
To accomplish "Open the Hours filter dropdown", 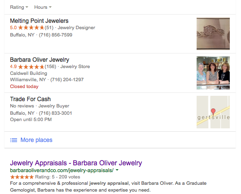I will (x=43, y=7).
